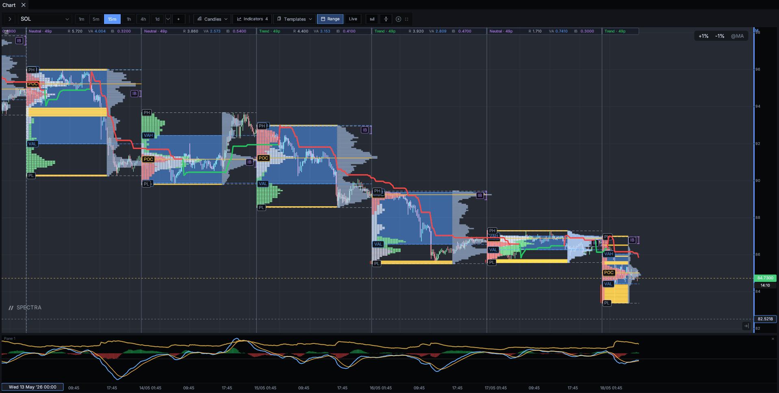The width and height of the screenshot is (779, 393).
Task: Click the 17/05 01:45 time axis label
Action: pos(496,388)
